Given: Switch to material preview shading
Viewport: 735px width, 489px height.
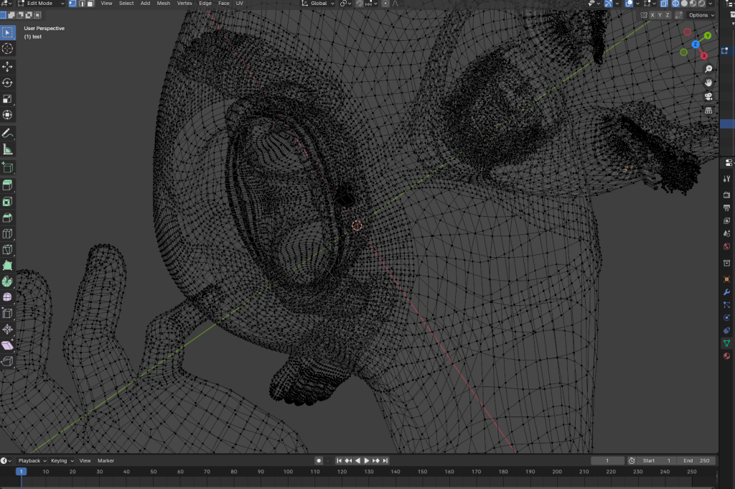Looking at the screenshot, I should [x=693, y=4].
